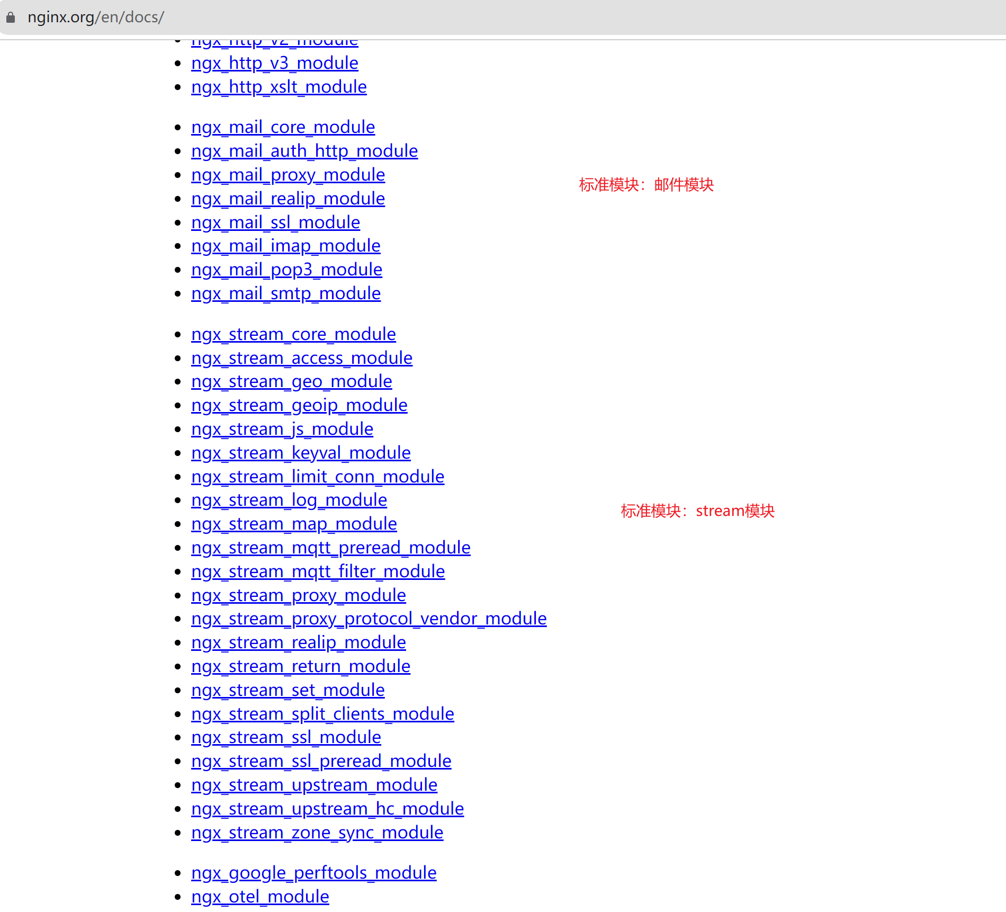Go to ngx_mail_auth_http_module page
Image resolution: width=1006 pixels, height=912 pixels.
tap(304, 151)
